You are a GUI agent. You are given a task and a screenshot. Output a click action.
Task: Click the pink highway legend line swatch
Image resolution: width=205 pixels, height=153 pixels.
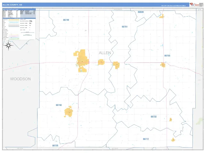point(14,36)
